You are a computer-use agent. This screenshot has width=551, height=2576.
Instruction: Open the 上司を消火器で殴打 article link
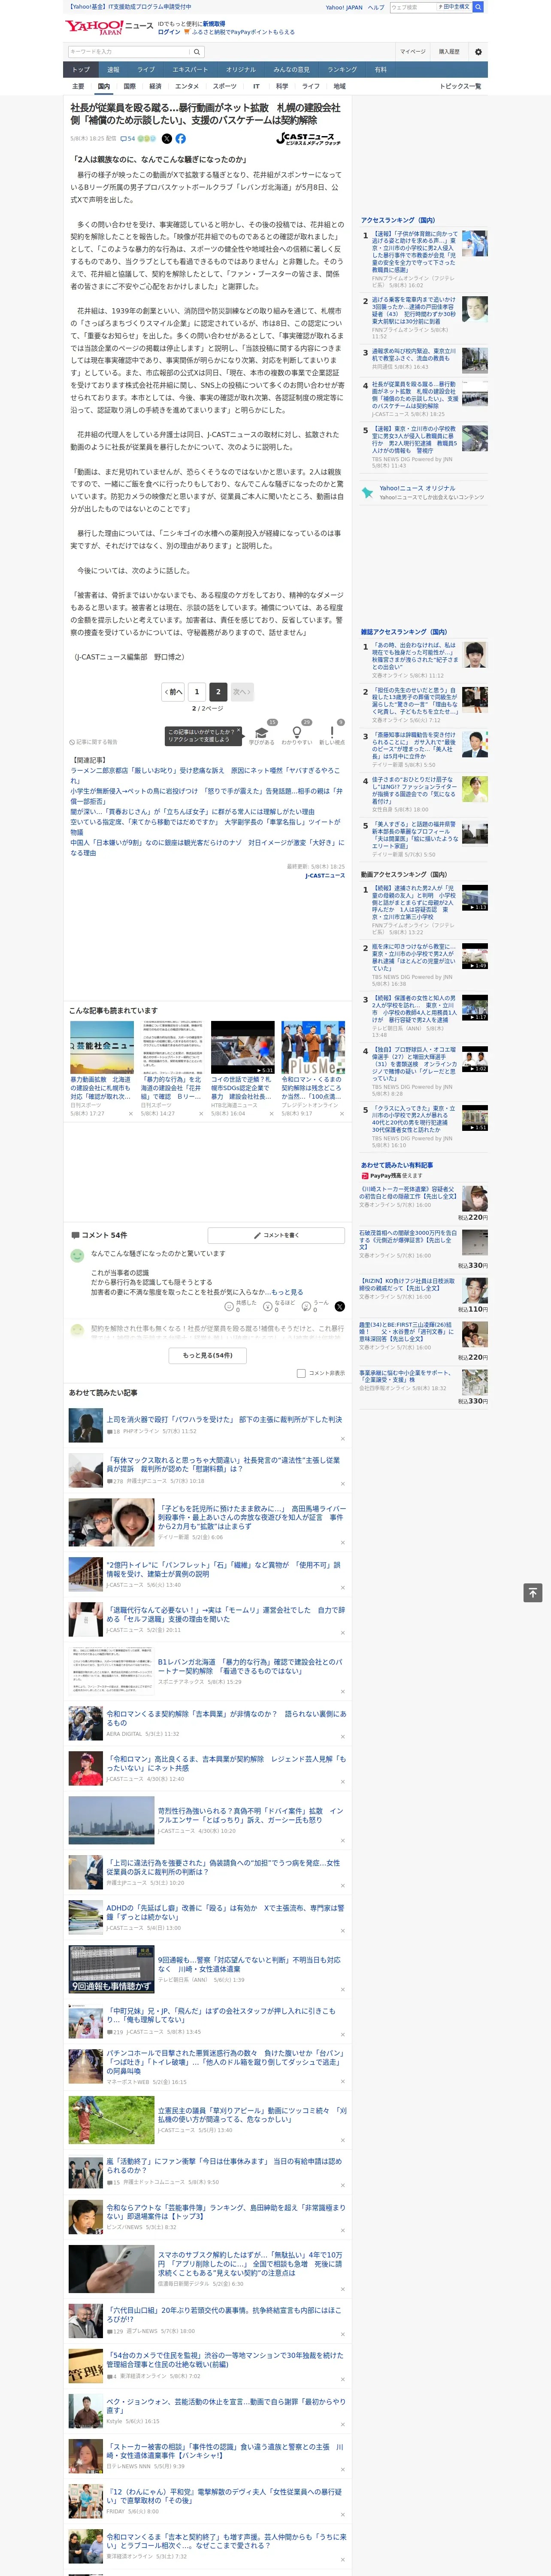(224, 1419)
